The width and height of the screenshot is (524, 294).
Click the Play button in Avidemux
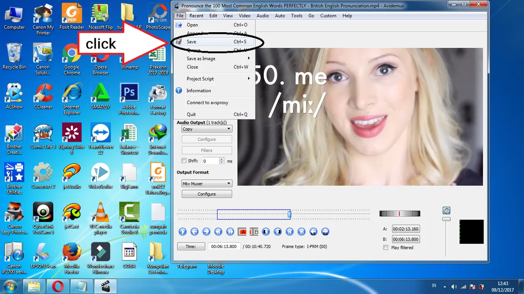[x=183, y=232]
